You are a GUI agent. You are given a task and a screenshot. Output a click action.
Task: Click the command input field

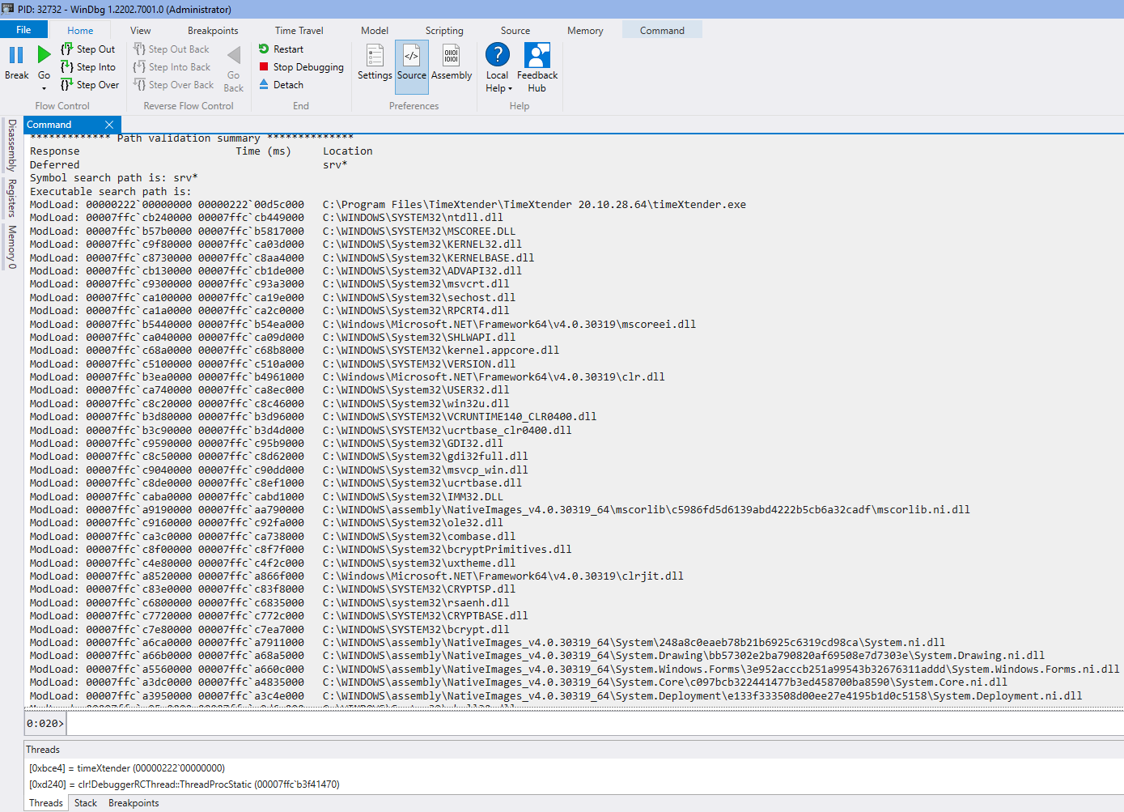pyautogui.click(x=593, y=723)
